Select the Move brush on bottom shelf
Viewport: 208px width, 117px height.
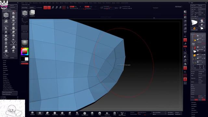click(x=70, y=113)
